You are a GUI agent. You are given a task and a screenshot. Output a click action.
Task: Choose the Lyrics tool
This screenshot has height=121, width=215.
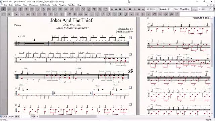click(x=89, y=9)
